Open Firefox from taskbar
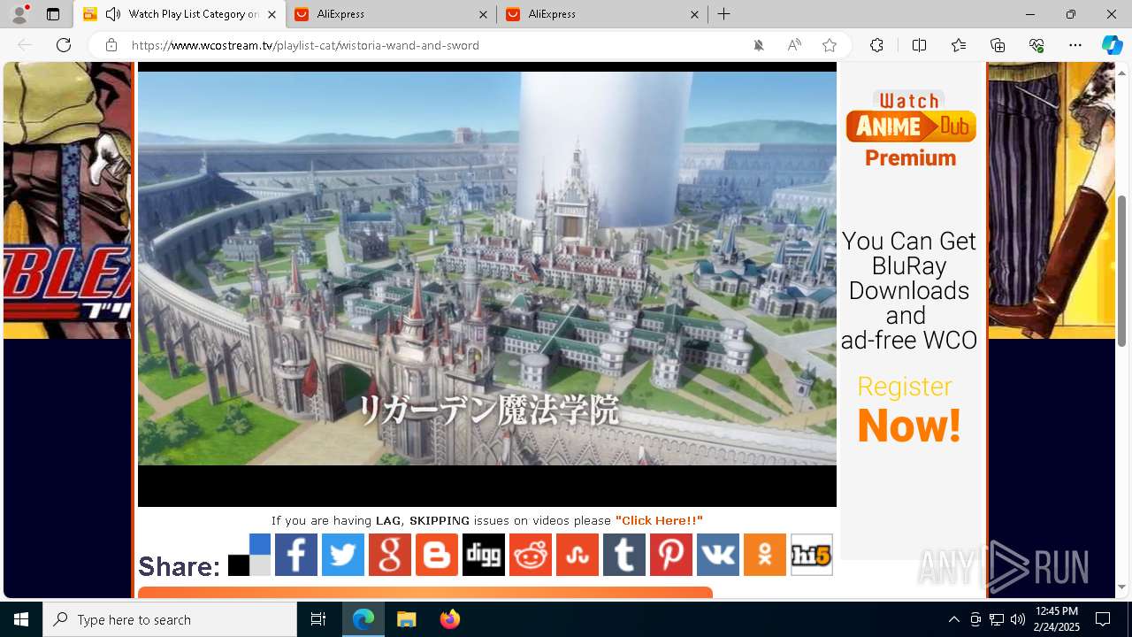 pos(449,619)
